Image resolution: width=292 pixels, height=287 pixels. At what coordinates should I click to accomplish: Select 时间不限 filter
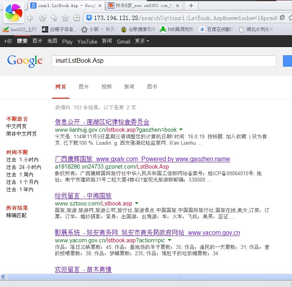click(17, 153)
